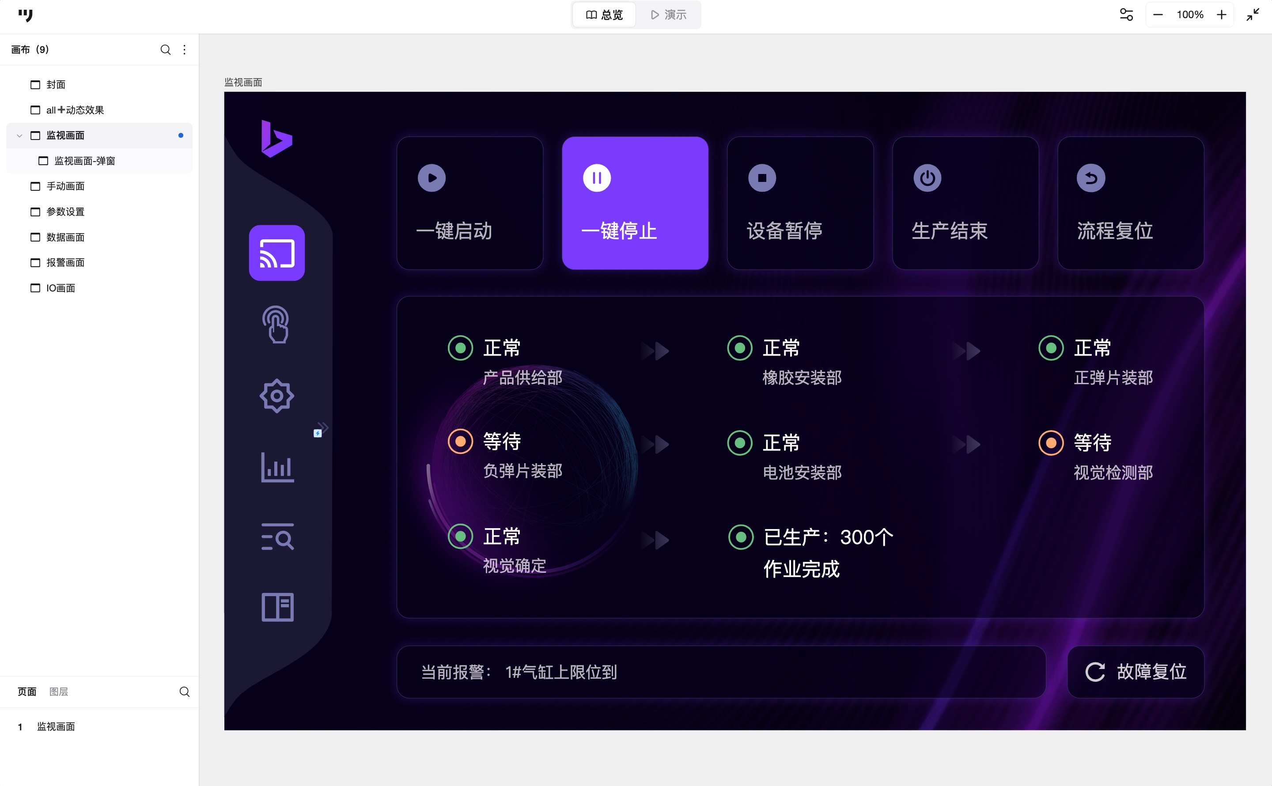Select the 监视画面 canvas in the list

point(99,135)
